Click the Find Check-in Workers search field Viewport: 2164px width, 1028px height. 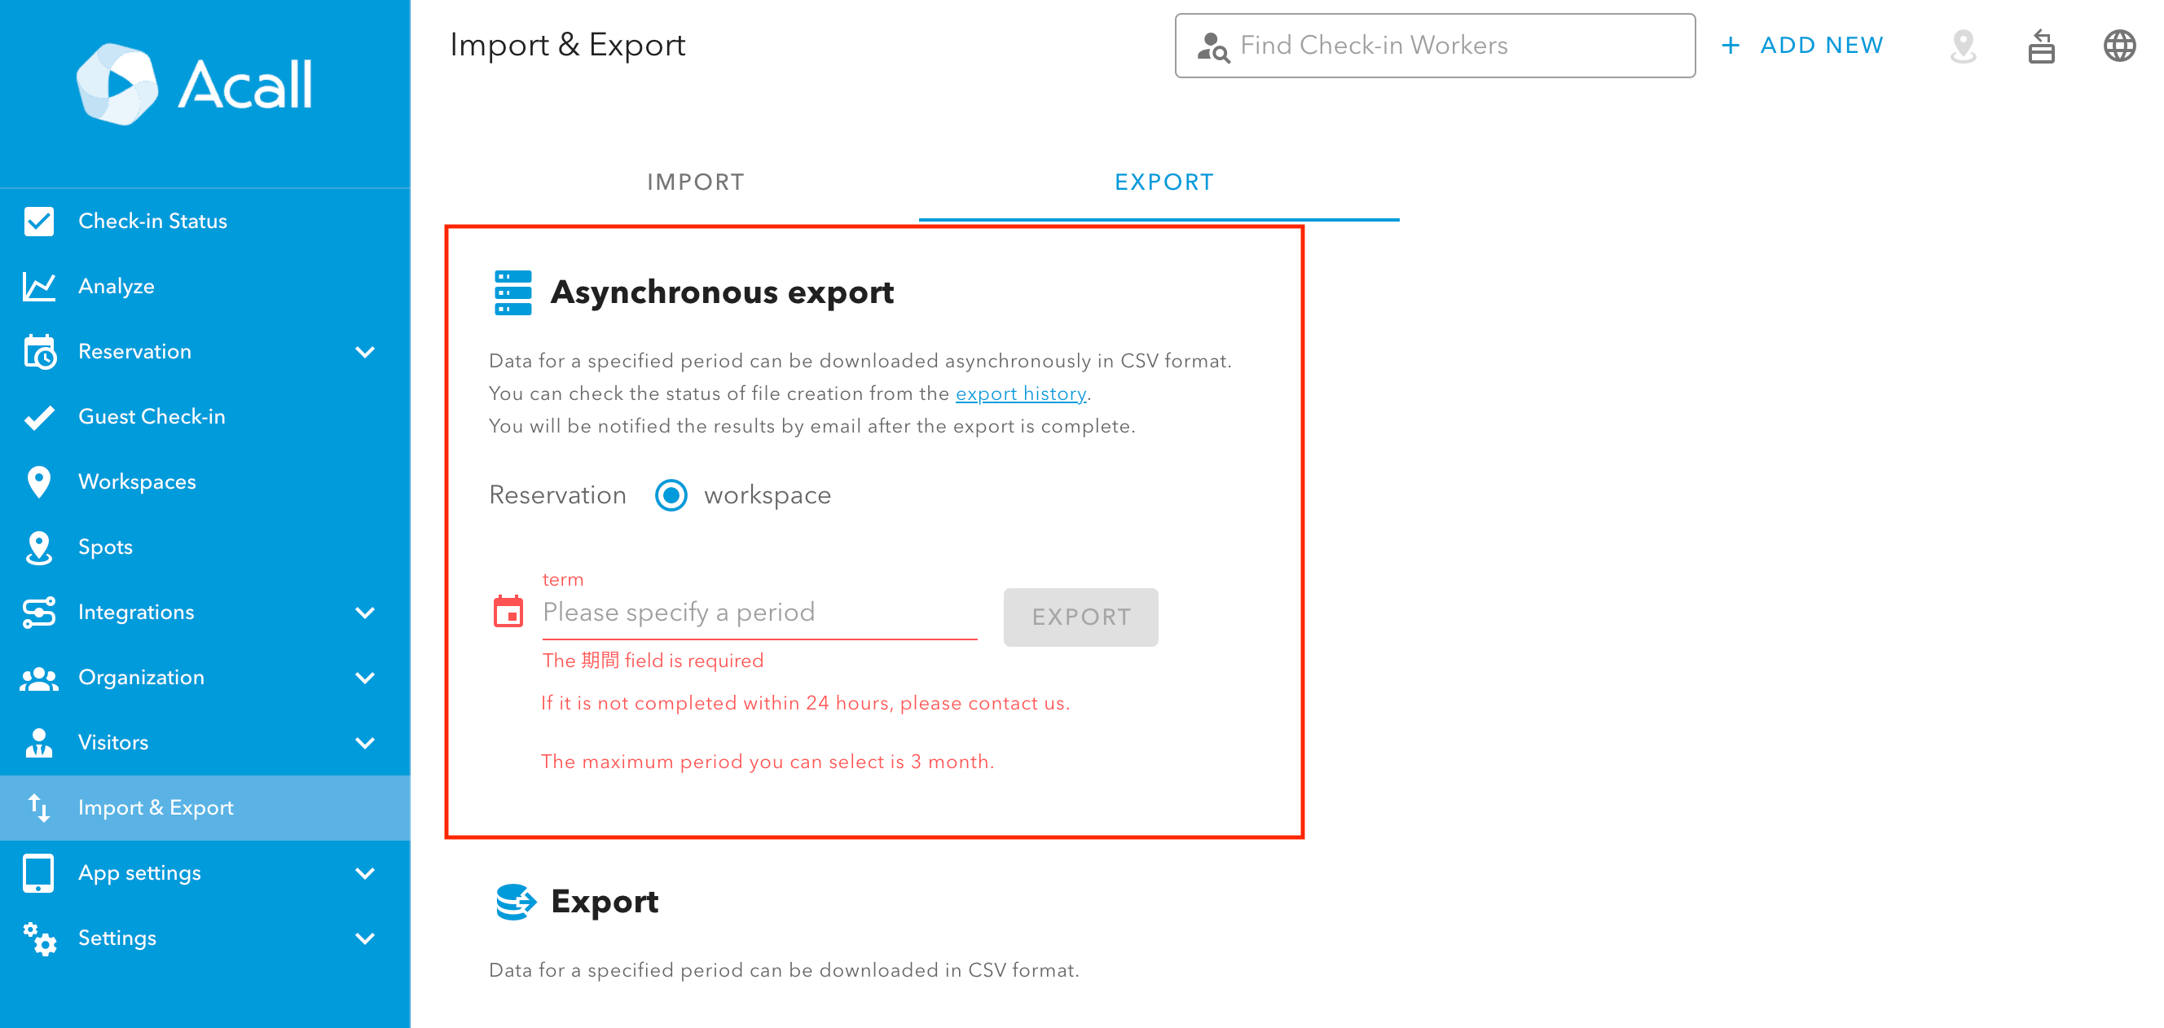pos(1434,46)
